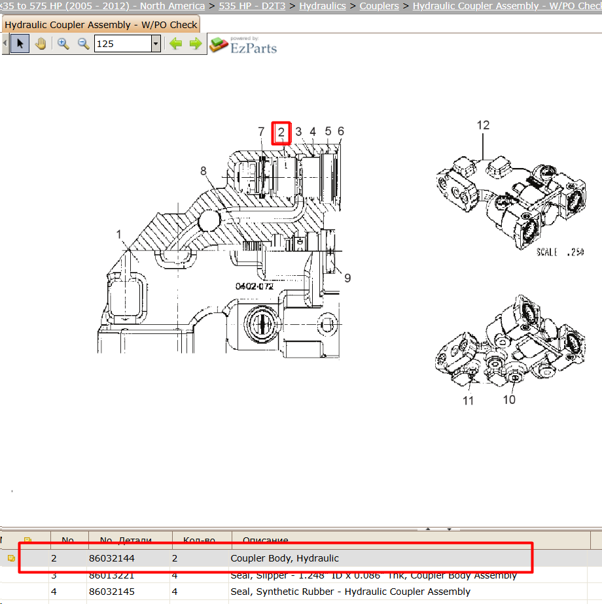The height and width of the screenshot is (604, 602).
Task: Click the splitter down arrow above the table
Action: pyautogui.click(x=450, y=529)
